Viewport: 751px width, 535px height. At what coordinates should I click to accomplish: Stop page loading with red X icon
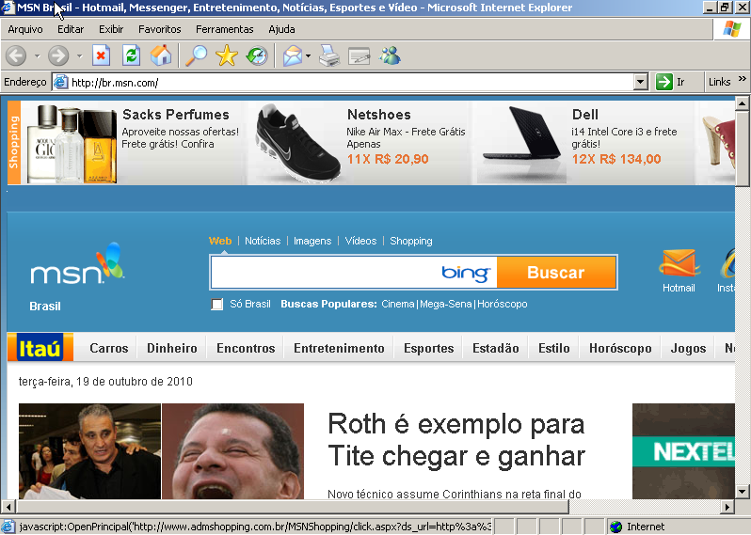coord(101,56)
